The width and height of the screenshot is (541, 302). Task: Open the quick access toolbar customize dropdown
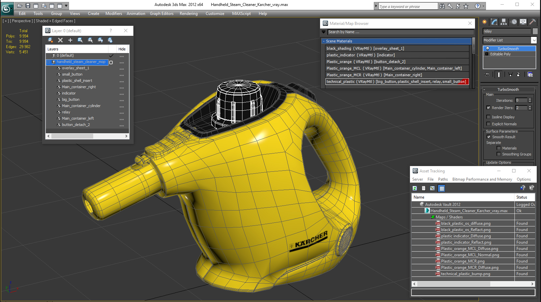pyautogui.click(x=66, y=6)
